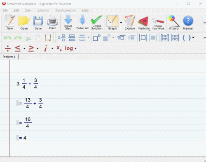Click the step marker beside 16/4

pos(18,123)
